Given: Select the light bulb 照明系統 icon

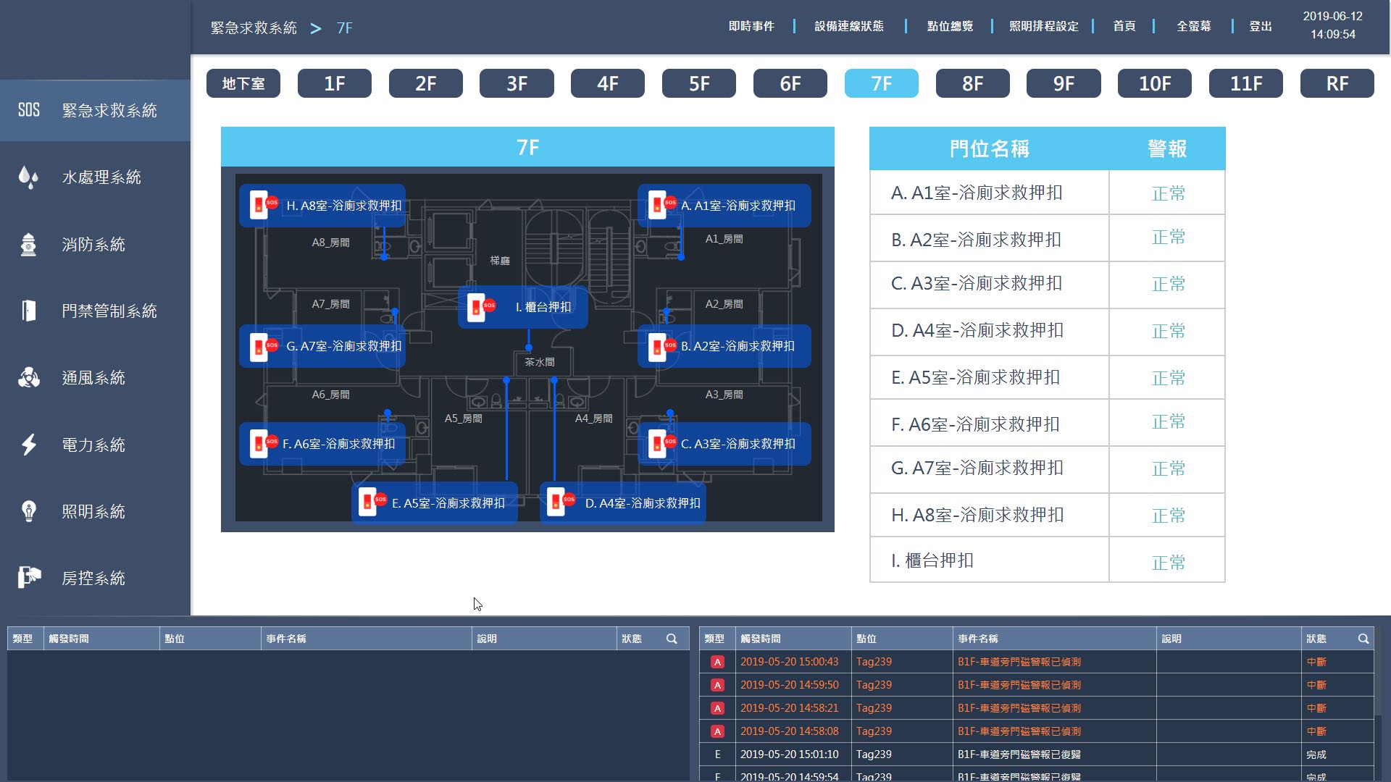Looking at the screenshot, I should click(28, 511).
